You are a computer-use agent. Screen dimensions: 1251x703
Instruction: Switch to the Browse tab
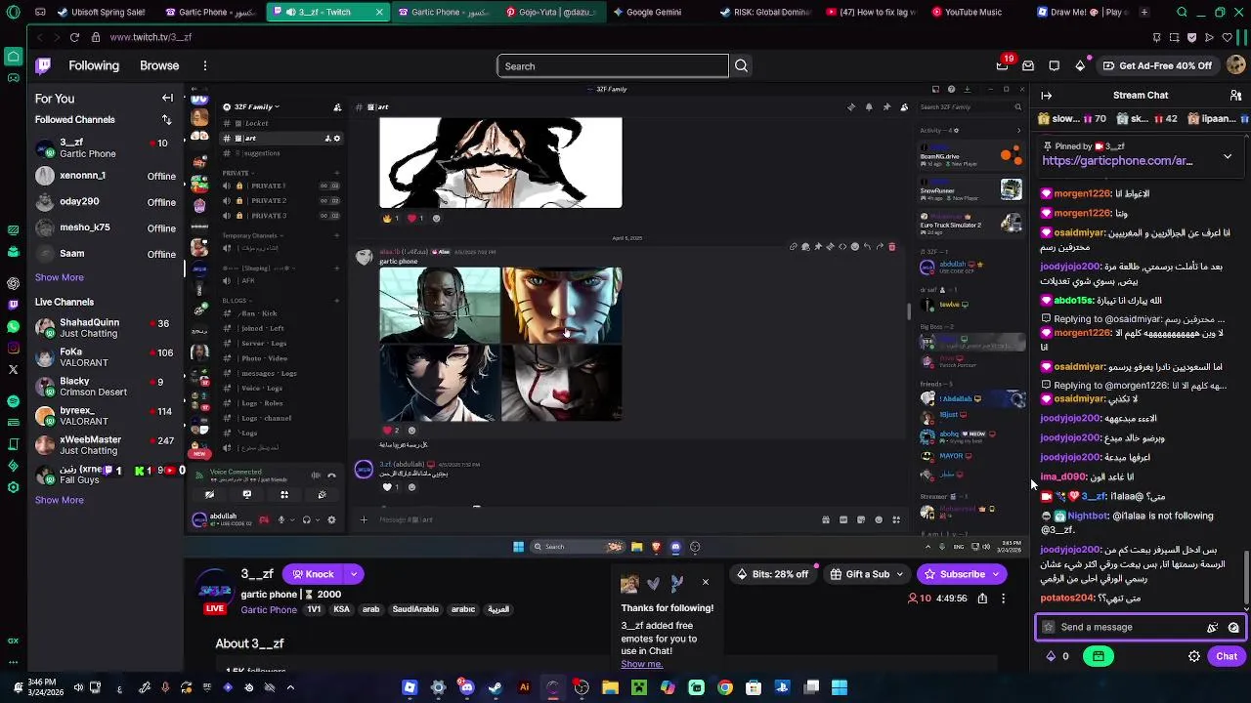tap(159, 65)
